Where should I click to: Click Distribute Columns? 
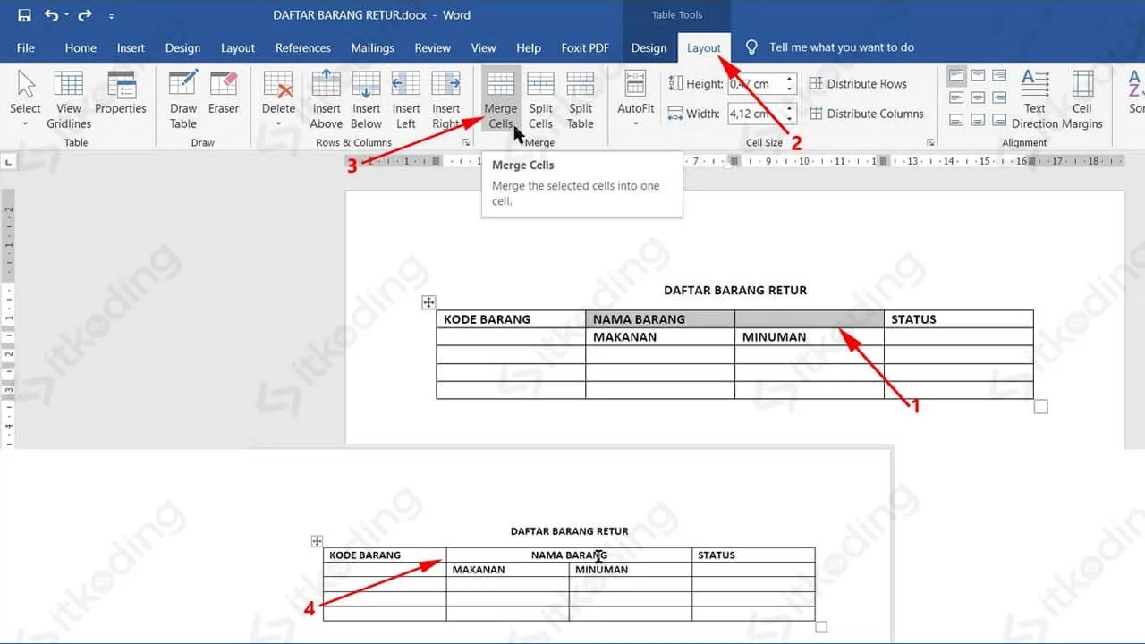coord(866,114)
